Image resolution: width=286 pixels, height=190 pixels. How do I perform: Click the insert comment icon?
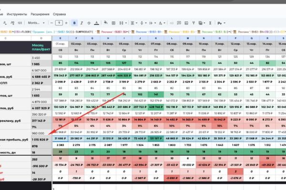point(179,23)
